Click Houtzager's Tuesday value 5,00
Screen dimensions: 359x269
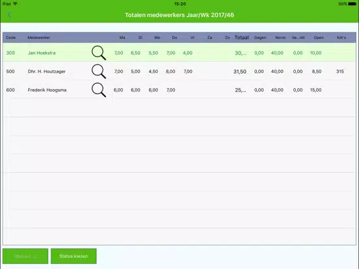click(x=135, y=71)
